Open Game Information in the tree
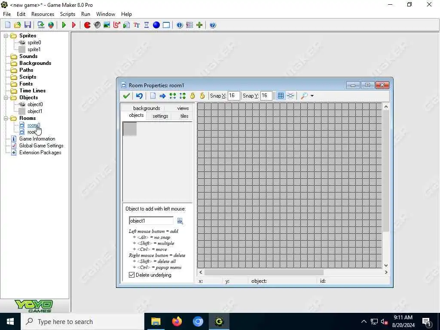 37,139
